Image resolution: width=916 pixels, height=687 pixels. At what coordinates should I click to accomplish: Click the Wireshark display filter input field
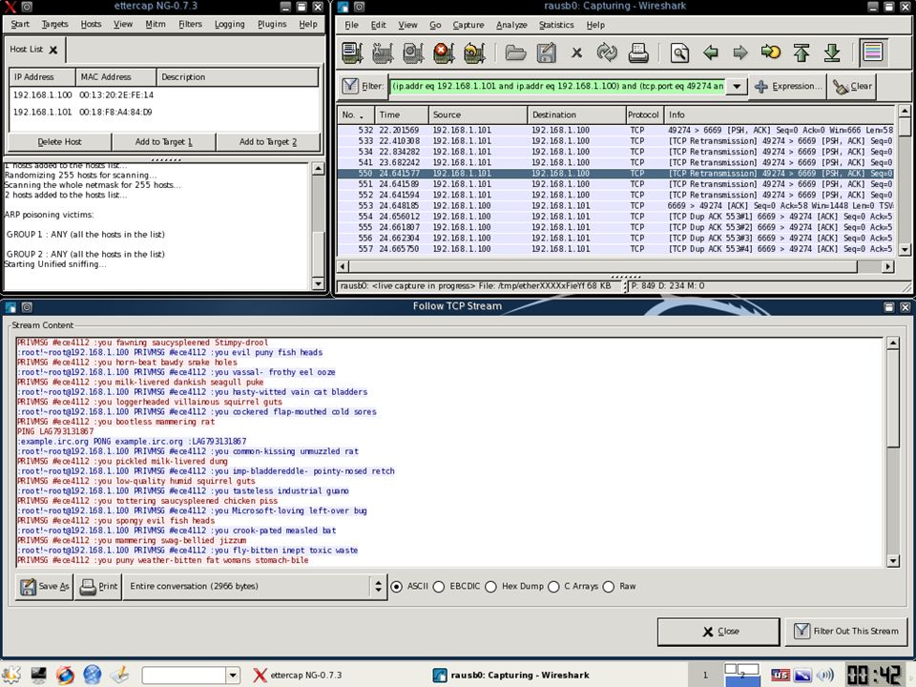click(x=558, y=86)
